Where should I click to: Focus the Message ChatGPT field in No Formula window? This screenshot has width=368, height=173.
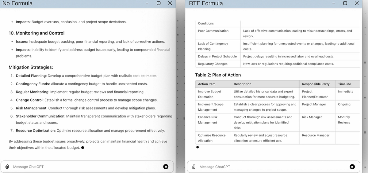(x=87, y=167)
